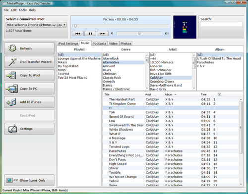Image resolution: width=248 pixels, height=194 pixels.
Task: Open the Tools menu
Action: (23, 10)
